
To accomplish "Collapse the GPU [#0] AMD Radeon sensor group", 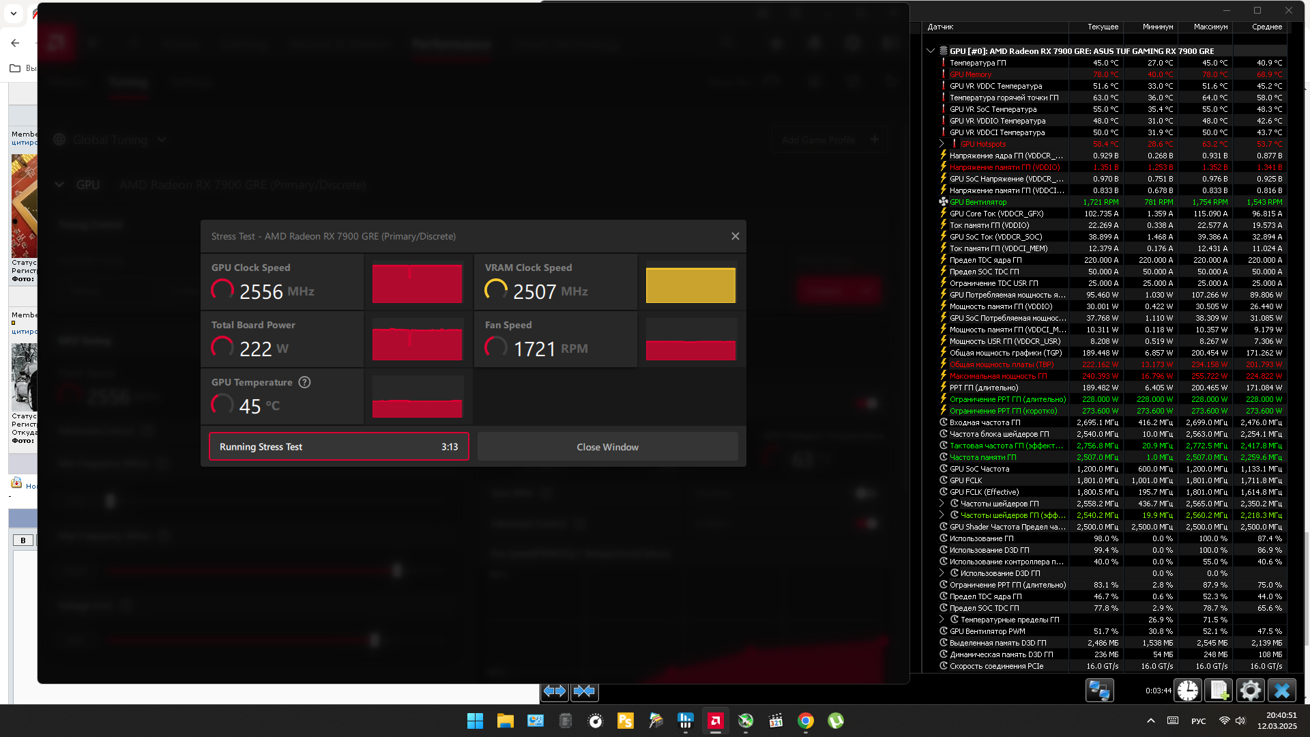I will [x=930, y=51].
